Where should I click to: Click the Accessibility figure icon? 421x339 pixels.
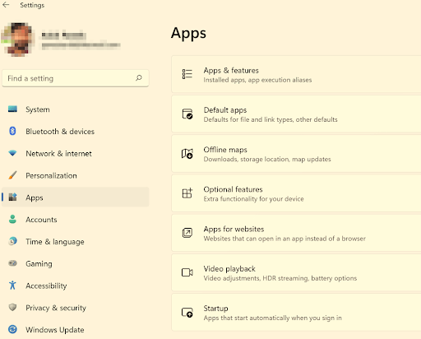(x=12, y=286)
